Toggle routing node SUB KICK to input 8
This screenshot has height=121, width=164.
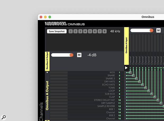[152, 94]
